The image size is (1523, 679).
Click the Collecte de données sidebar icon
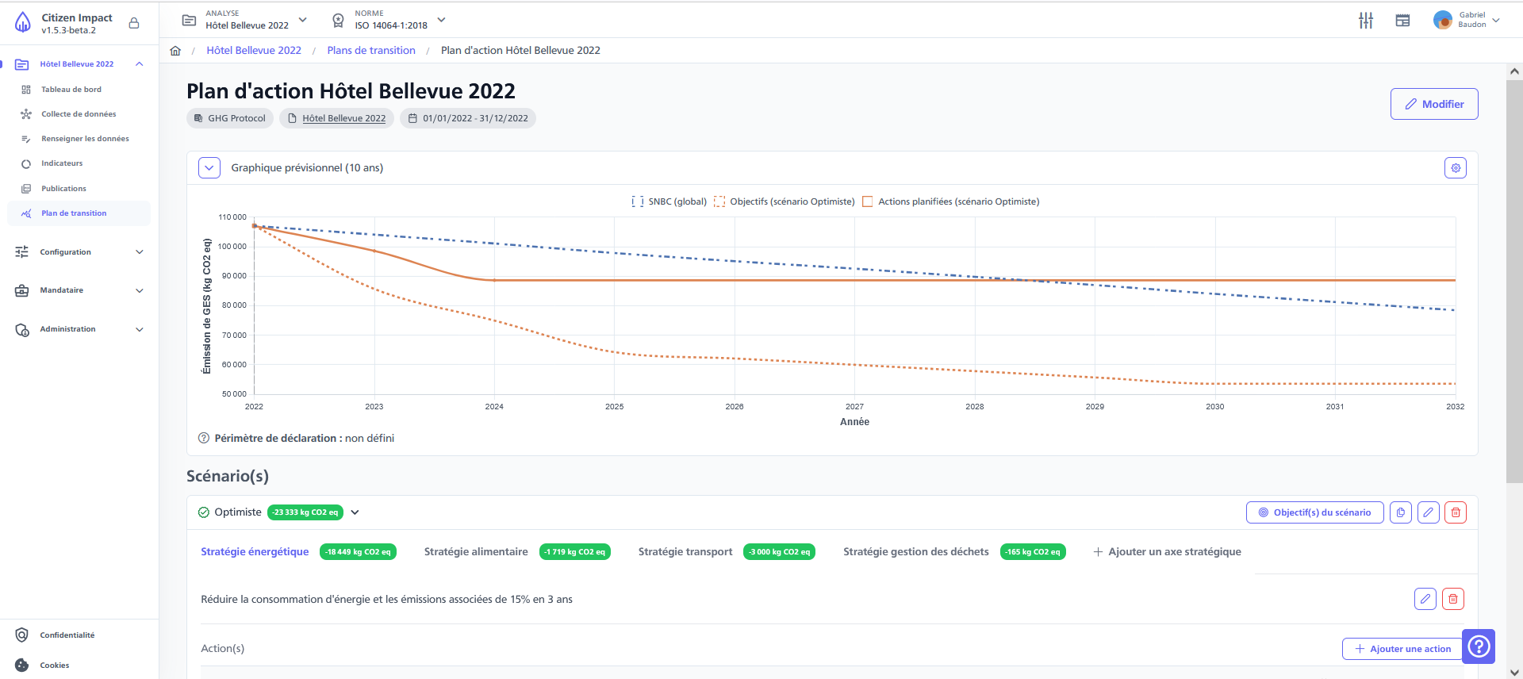point(26,114)
